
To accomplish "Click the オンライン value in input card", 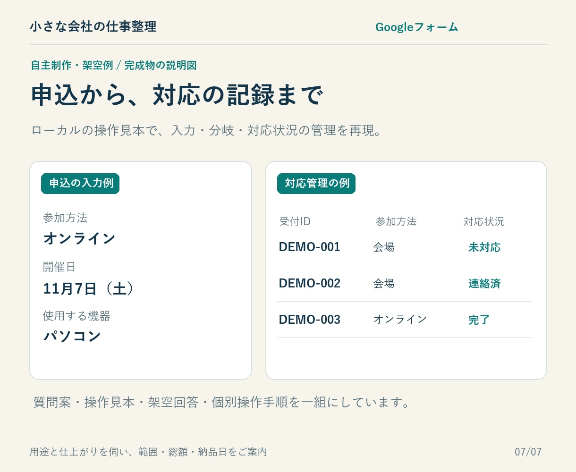I will pos(79,239).
